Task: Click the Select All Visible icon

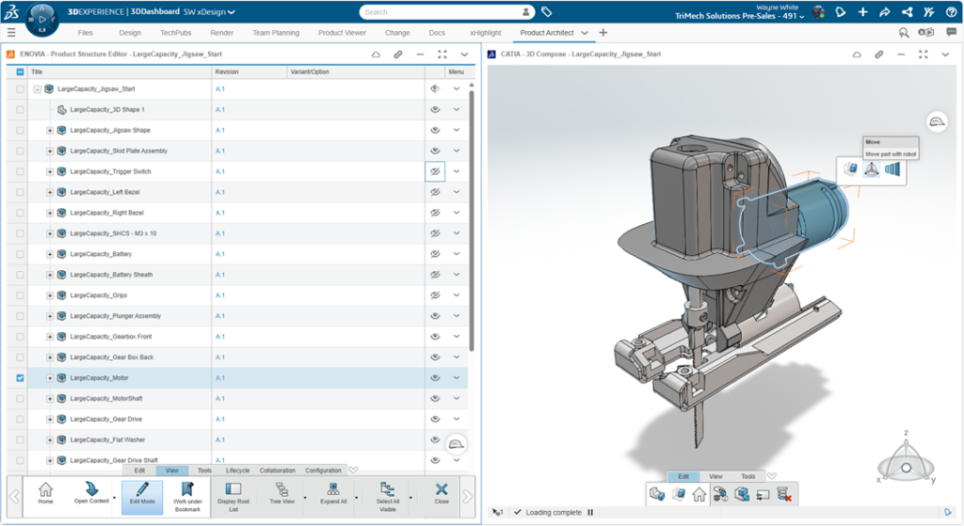Action: 386,490
